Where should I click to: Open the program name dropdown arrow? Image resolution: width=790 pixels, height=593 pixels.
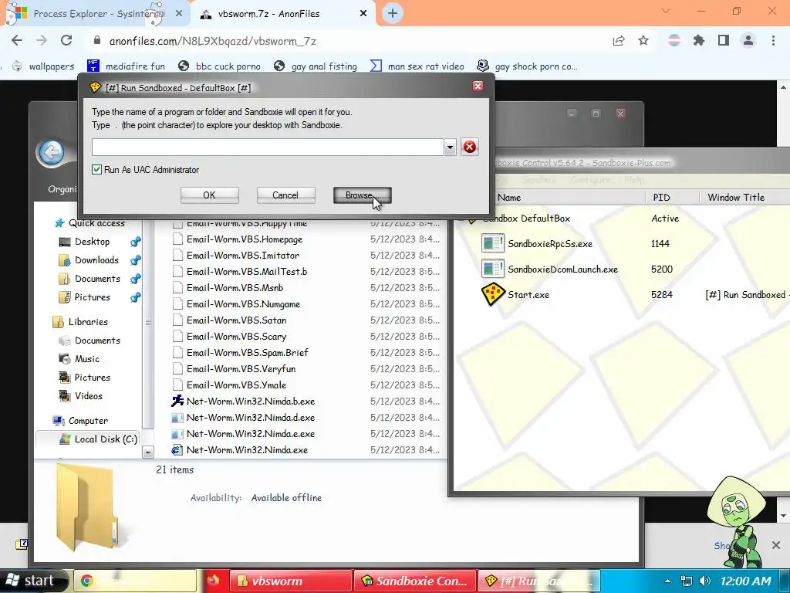[450, 147]
